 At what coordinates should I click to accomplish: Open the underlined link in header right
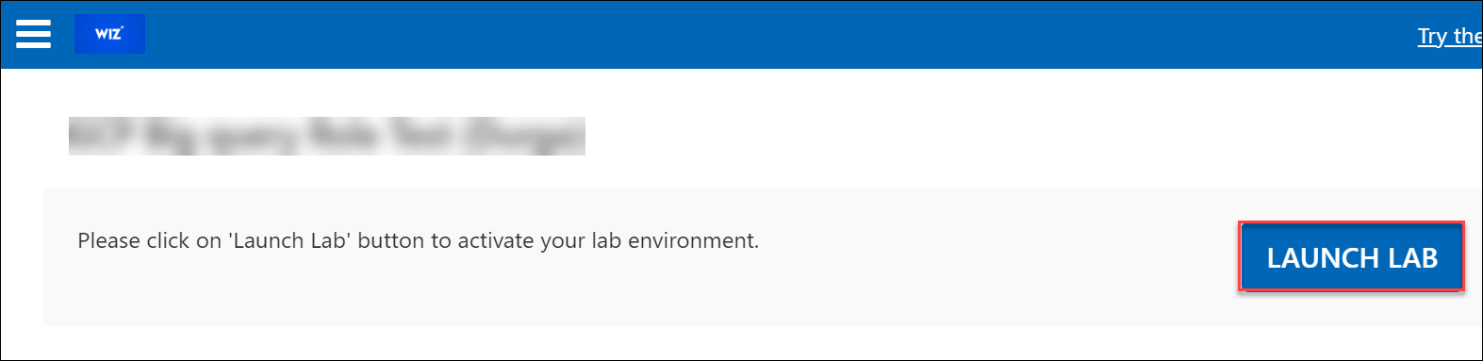click(1450, 36)
